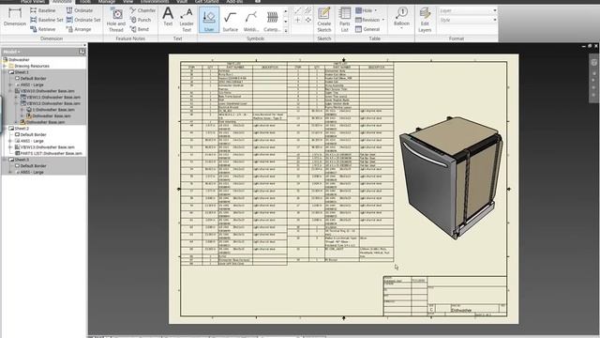
Task: Open the Layer combo box
Action: [467, 10]
